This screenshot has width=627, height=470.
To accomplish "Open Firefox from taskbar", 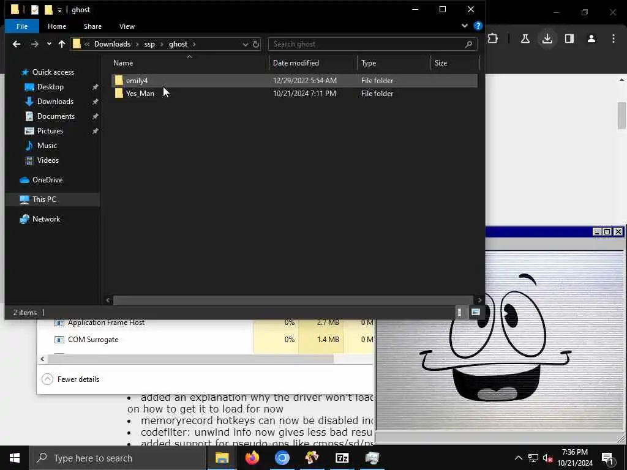I will 252,458.
